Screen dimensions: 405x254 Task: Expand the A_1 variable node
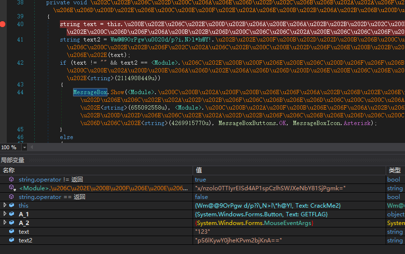click(5, 214)
